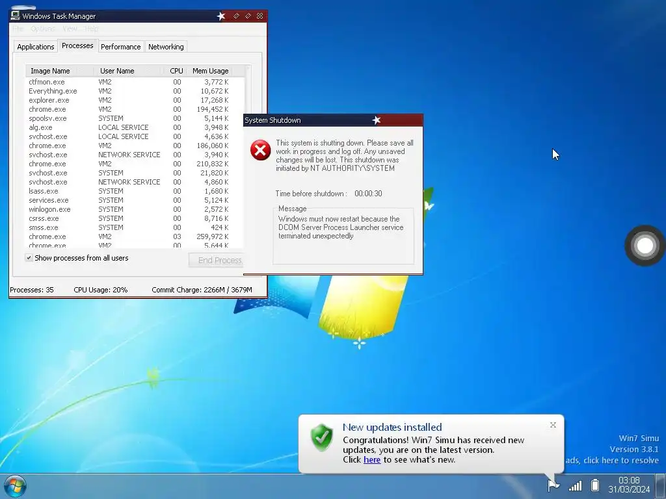The height and width of the screenshot is (499, 666).
Task: Click the star icon in Task Manager title bar
Action: (x=221, y=16)
